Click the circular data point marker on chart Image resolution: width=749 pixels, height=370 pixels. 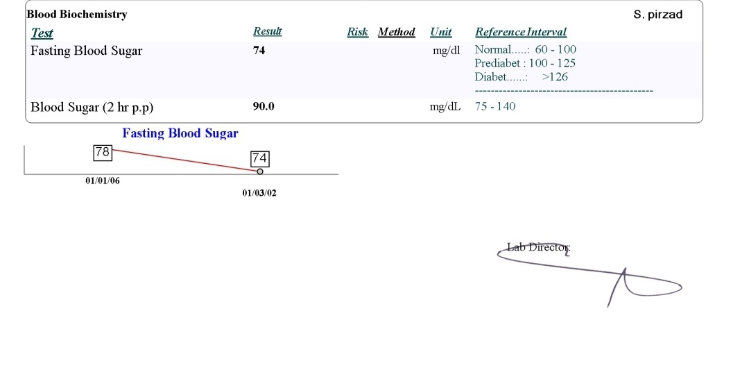(260, 171)
